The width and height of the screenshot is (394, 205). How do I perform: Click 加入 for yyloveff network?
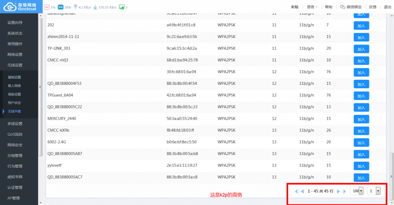tap(361, 166)
